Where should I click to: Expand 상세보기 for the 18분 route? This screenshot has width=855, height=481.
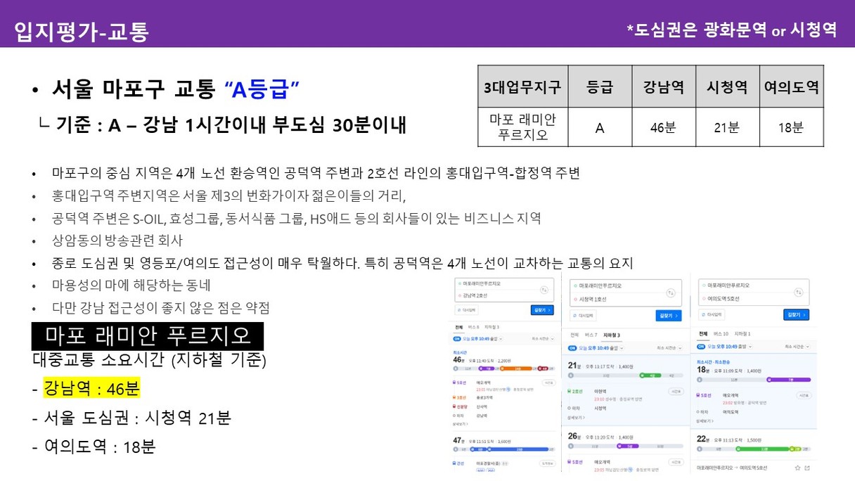704,421
